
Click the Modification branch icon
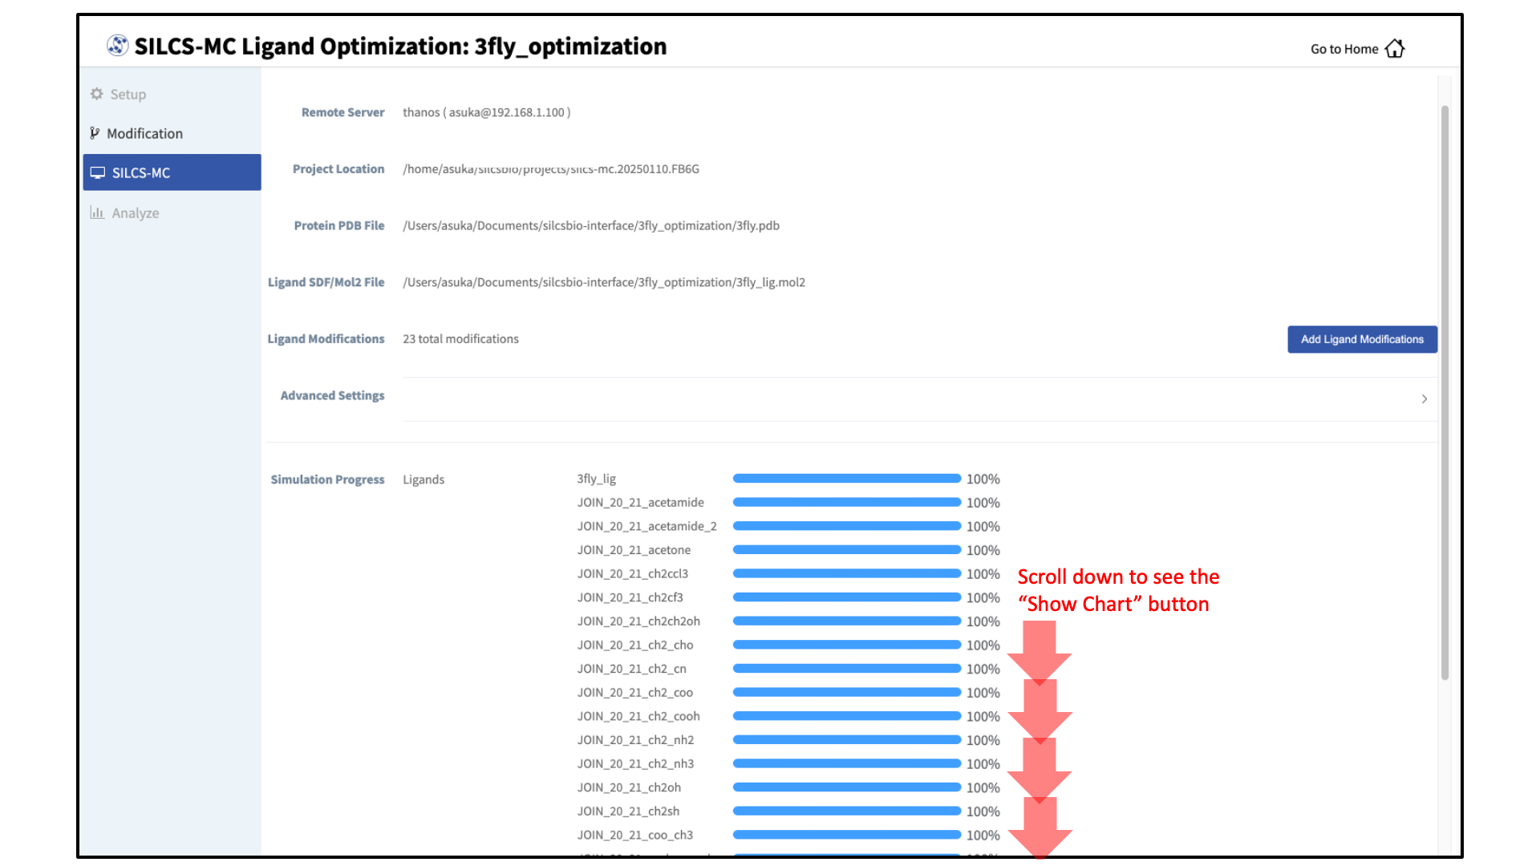95,133
